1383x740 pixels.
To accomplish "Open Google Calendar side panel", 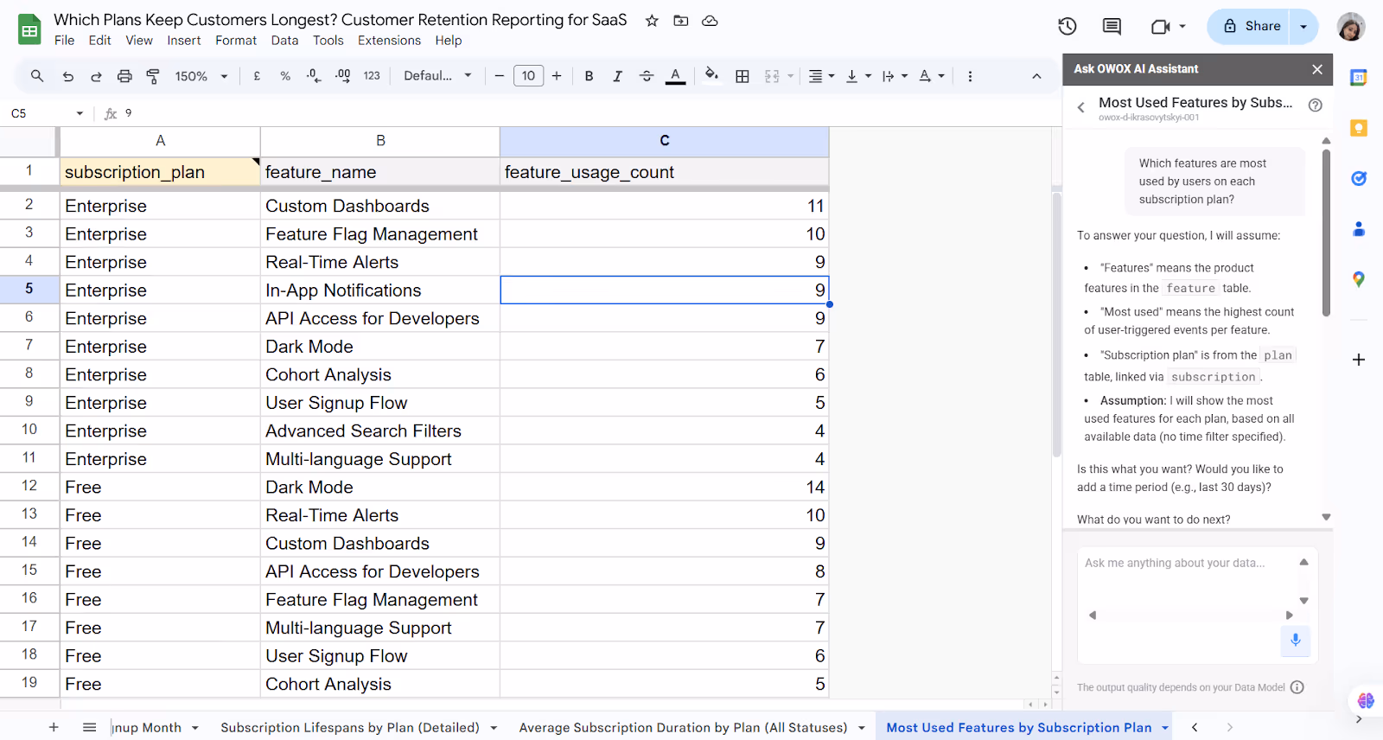I will pyautogui.click(x=1359, y=78).
